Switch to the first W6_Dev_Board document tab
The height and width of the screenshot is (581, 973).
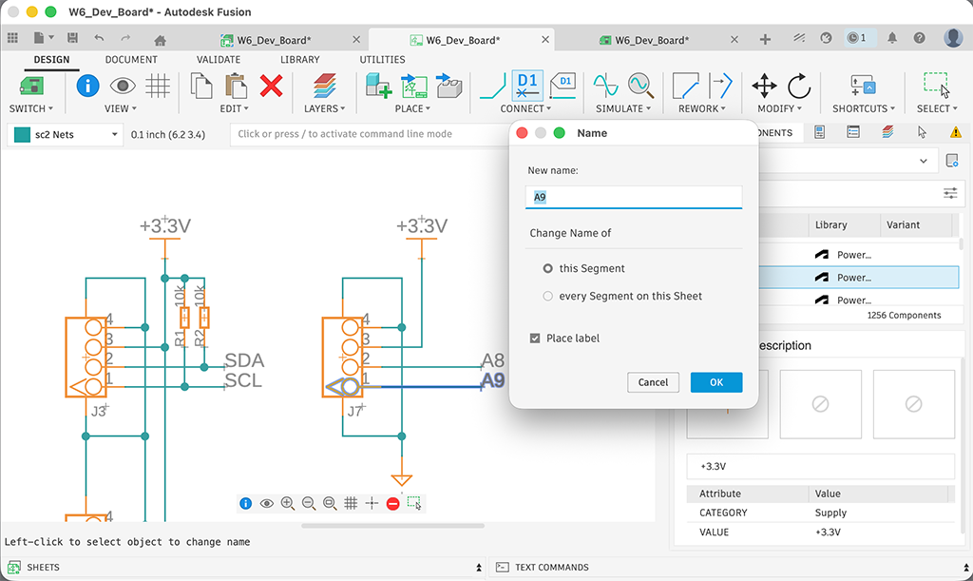[x=275, y=40]
